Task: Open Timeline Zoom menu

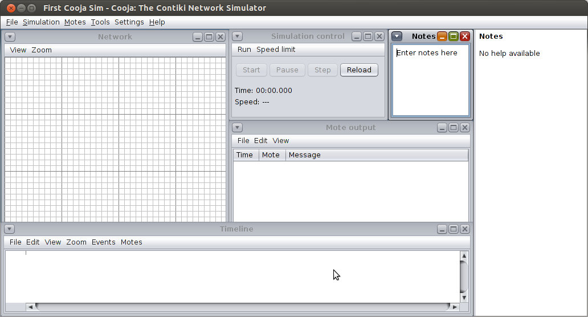Action: 76,242
